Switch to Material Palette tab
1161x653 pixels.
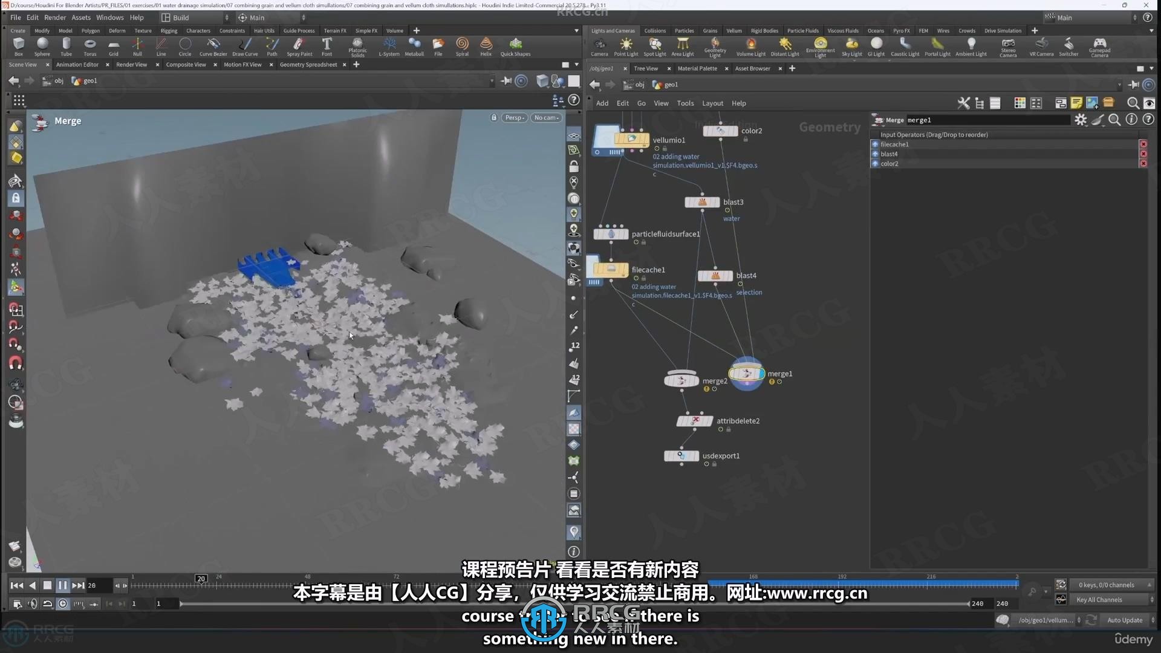coord(697,68)
